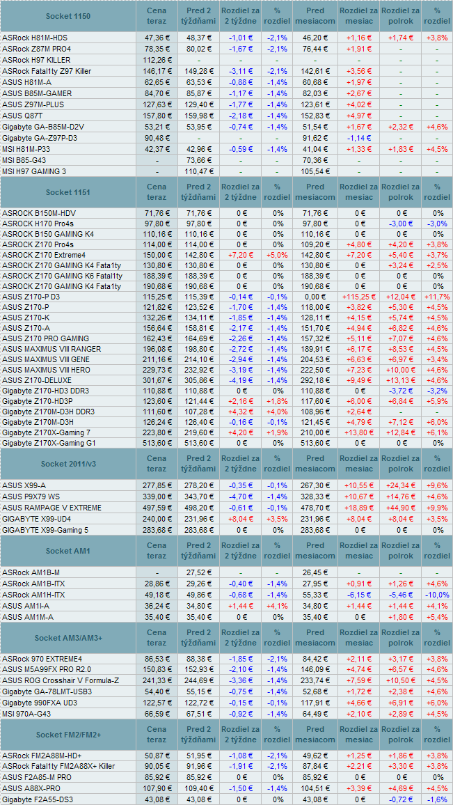The image size is (453, 805).
Task: Click the ASRock H81M-HDS row name
Action: 34,38
